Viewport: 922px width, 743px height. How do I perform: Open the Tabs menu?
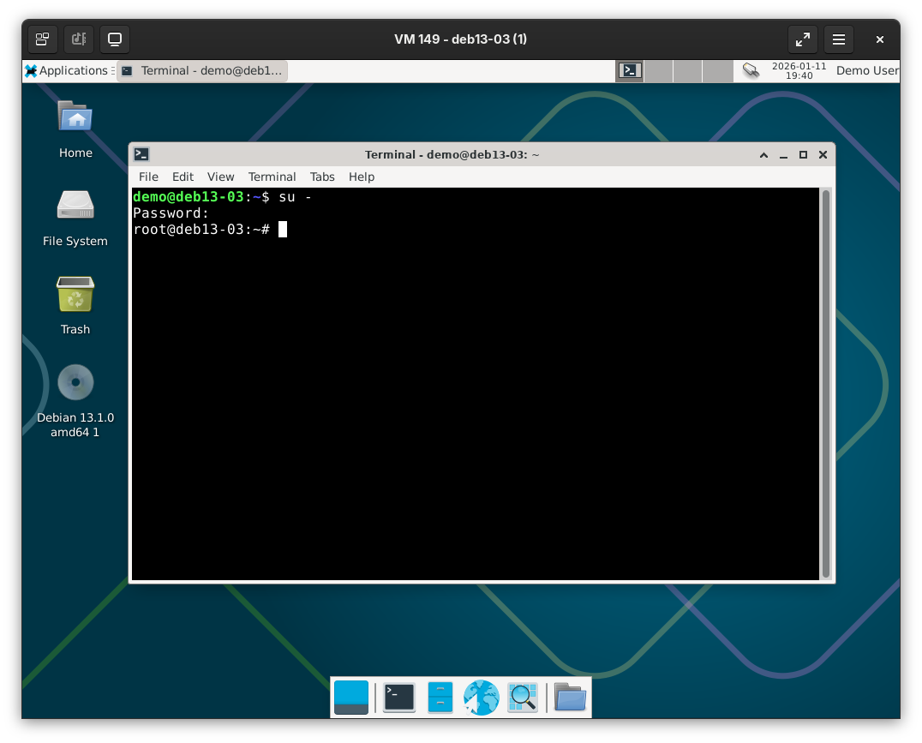pyautogui.click(x=322, y=177)
